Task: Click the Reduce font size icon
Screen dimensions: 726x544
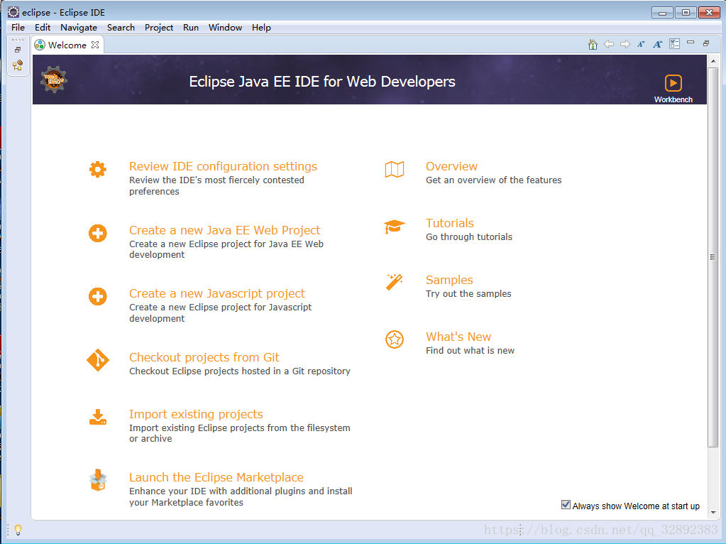Action: pyautogui.click(x=642, y=45)
